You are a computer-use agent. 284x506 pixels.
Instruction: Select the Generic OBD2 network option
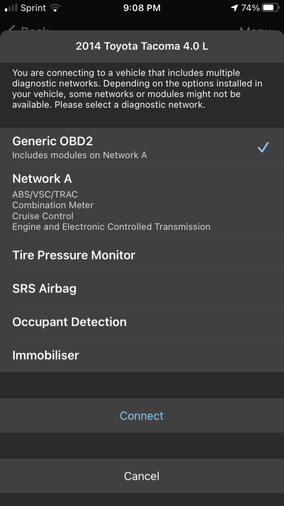pos(142,147)
